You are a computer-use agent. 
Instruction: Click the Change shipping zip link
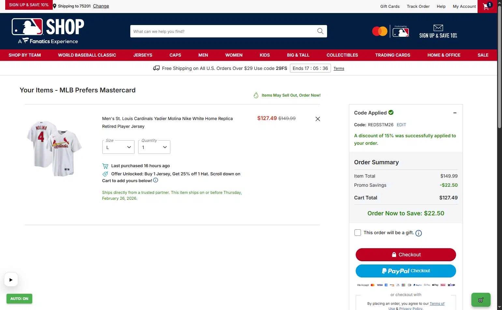click(x=101, y=6)
